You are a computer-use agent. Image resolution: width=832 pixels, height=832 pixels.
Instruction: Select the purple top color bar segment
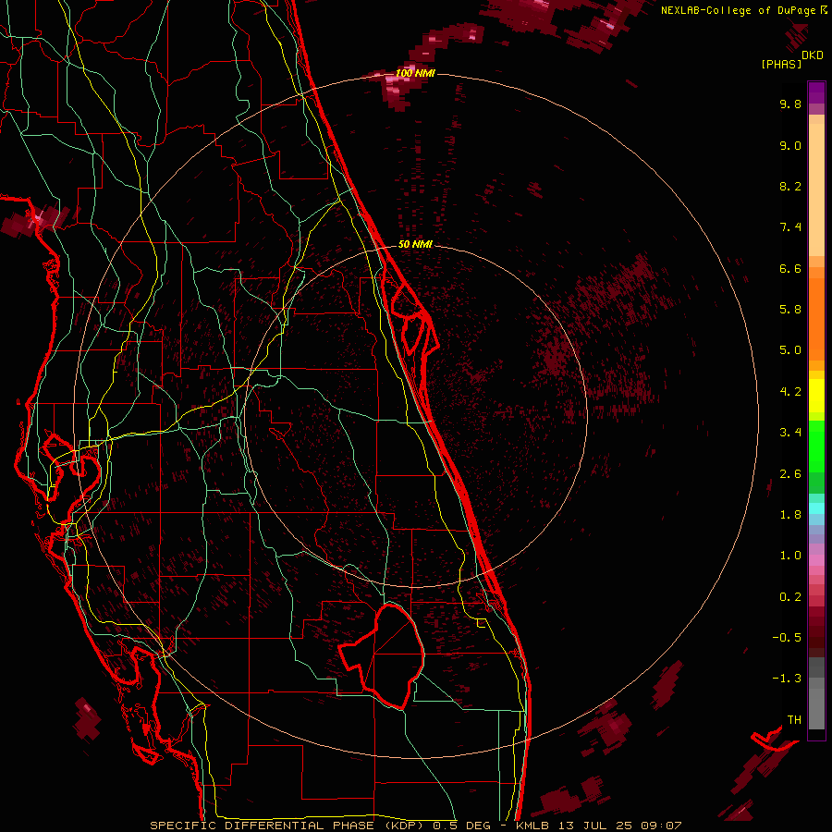pyautogui.click(x=816, y=92)
